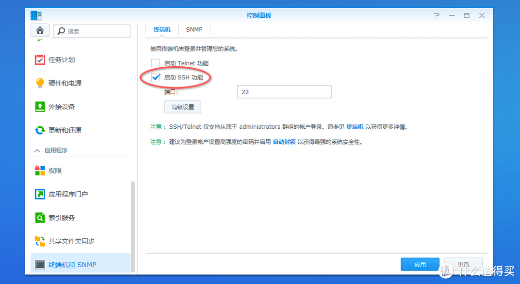Click the sidebar vertical scrollbar

click(x=133, y=227)
